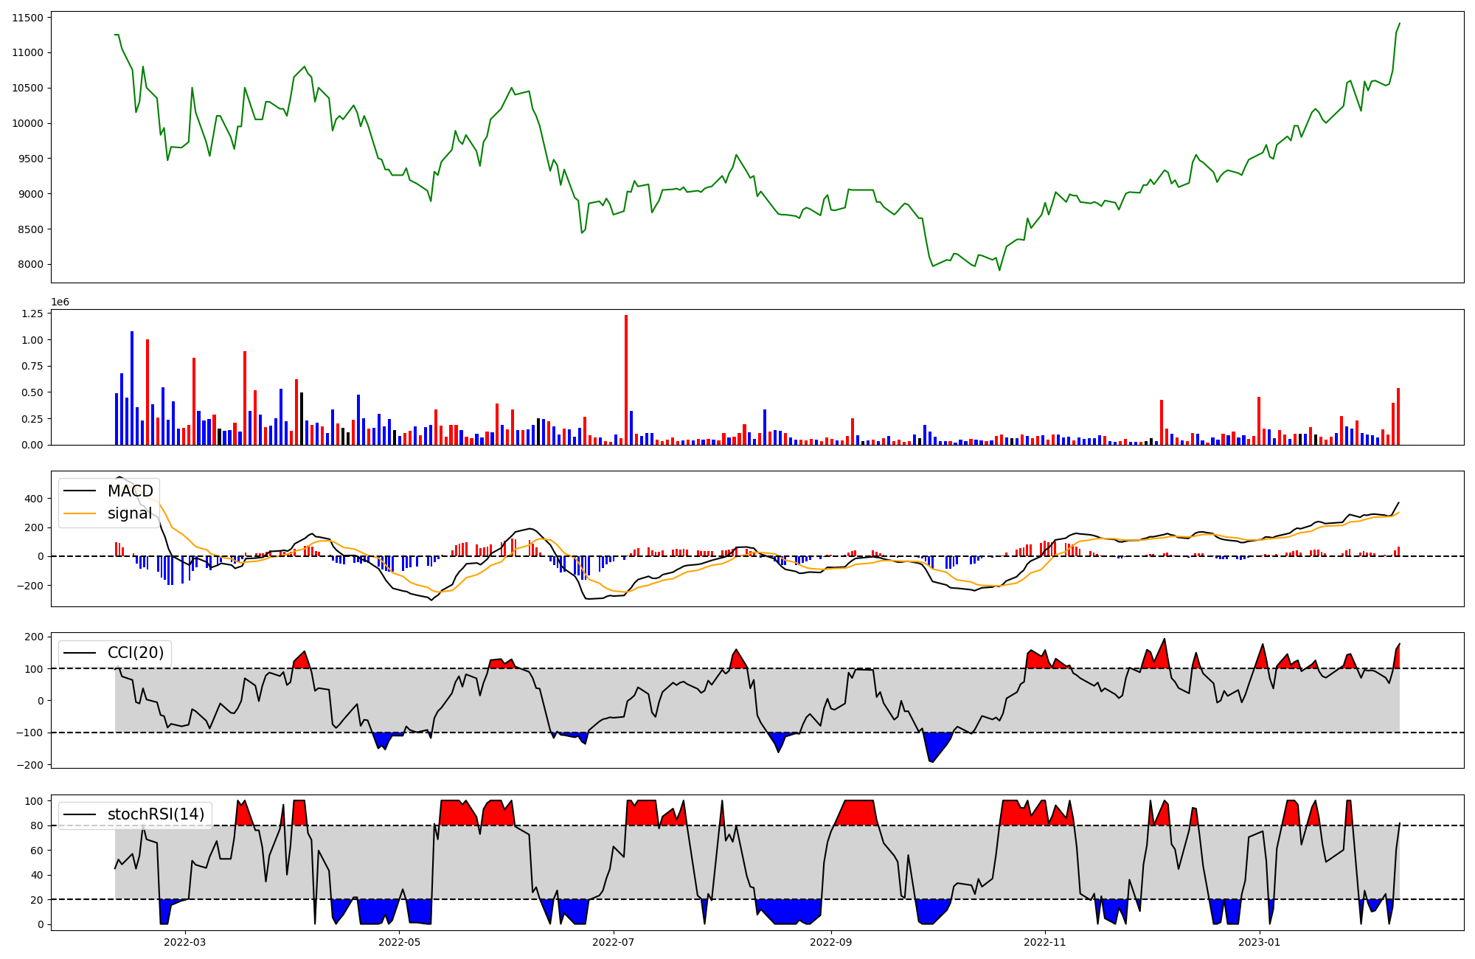Click the 2022-03 x-axis date label
1475x959 pixels.
click(185, 942)
